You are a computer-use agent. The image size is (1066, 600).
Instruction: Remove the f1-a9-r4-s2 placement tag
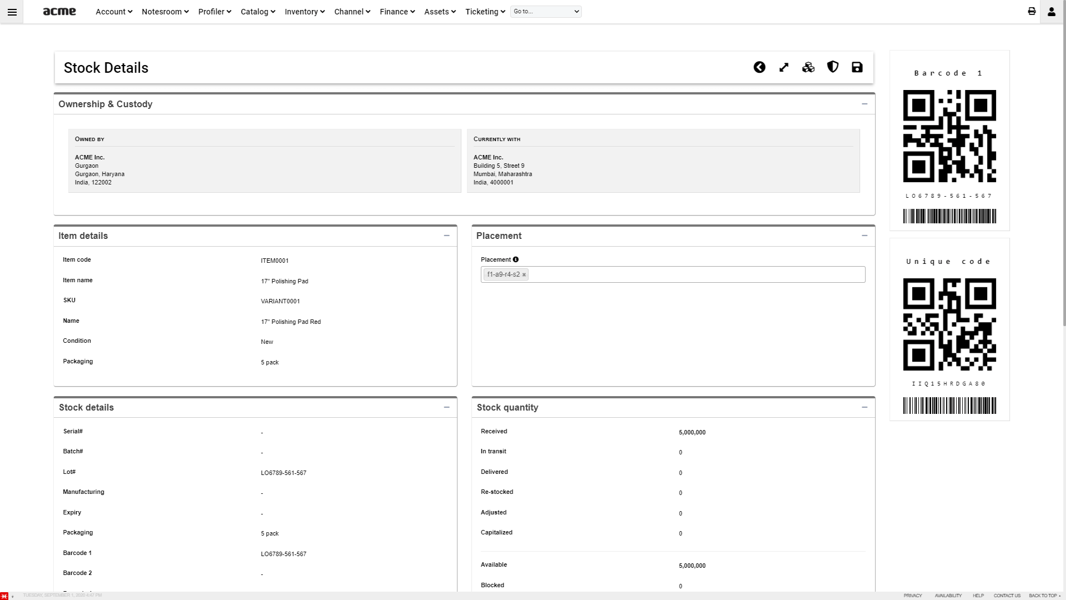524,274
